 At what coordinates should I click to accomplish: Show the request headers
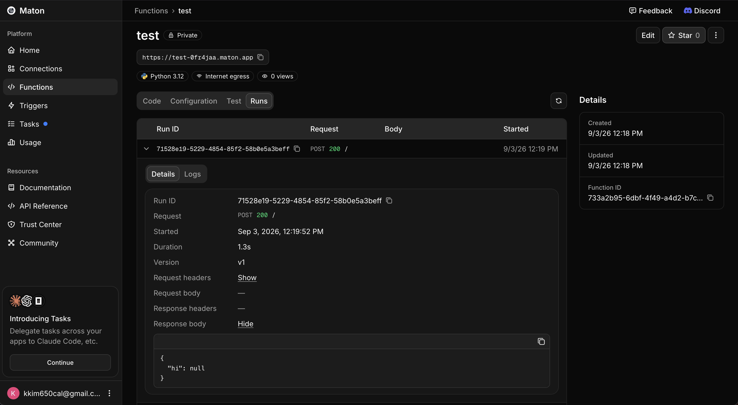(247, 277)
